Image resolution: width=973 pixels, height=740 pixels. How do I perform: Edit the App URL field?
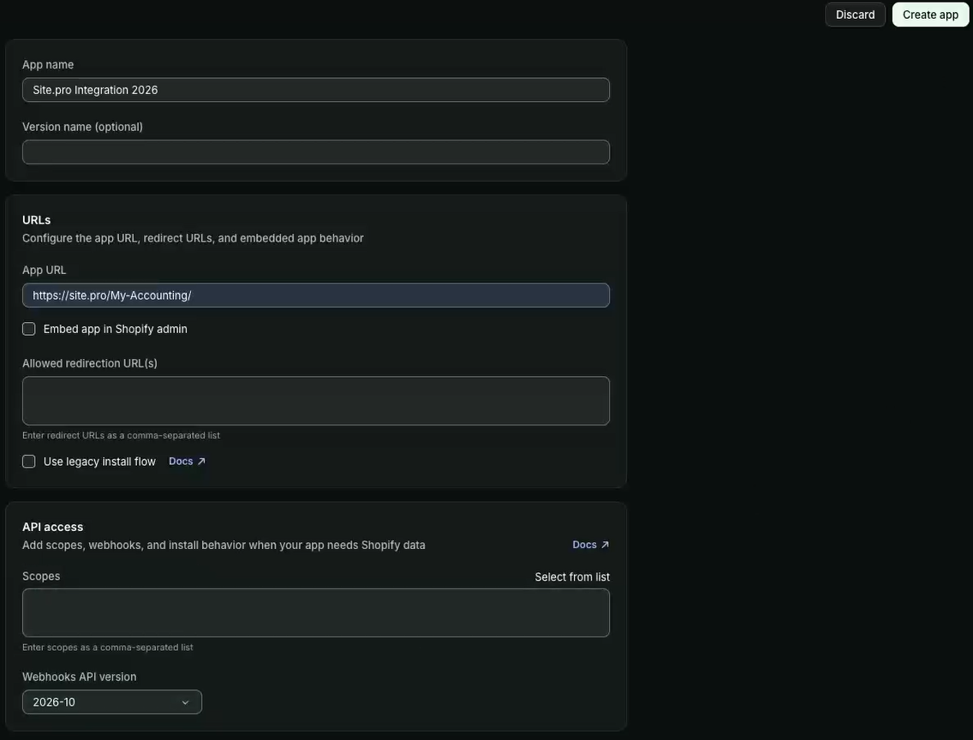(x=316, y=295)
